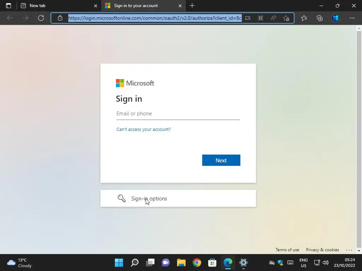The width and height of the screenshot is (362, 271).
Task: Open the Windows Start menu
Action: pos(119,263)
